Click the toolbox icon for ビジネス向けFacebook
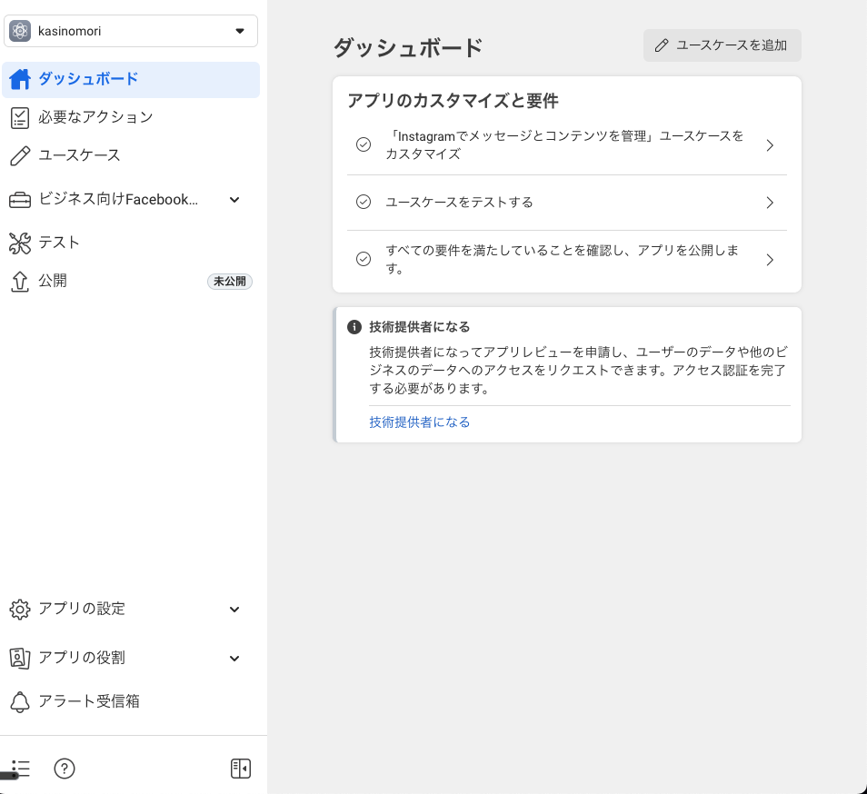This screenshot has width=867, height=794. pyautogui.click(x=20, y=199)
